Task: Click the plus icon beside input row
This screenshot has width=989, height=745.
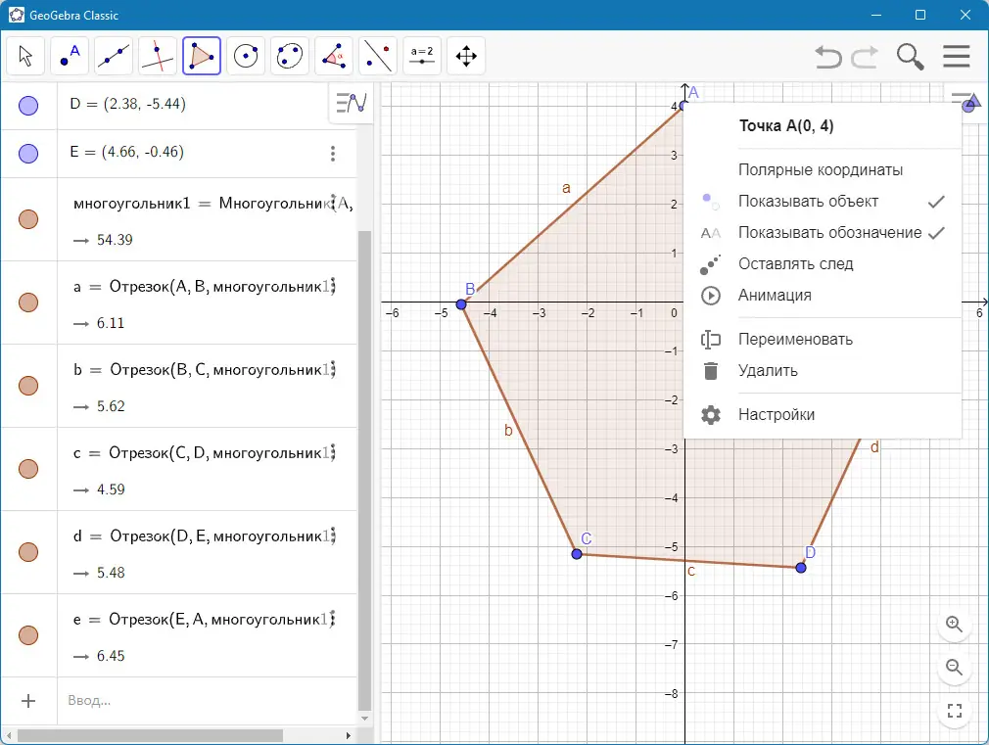Action: point(28,701)
